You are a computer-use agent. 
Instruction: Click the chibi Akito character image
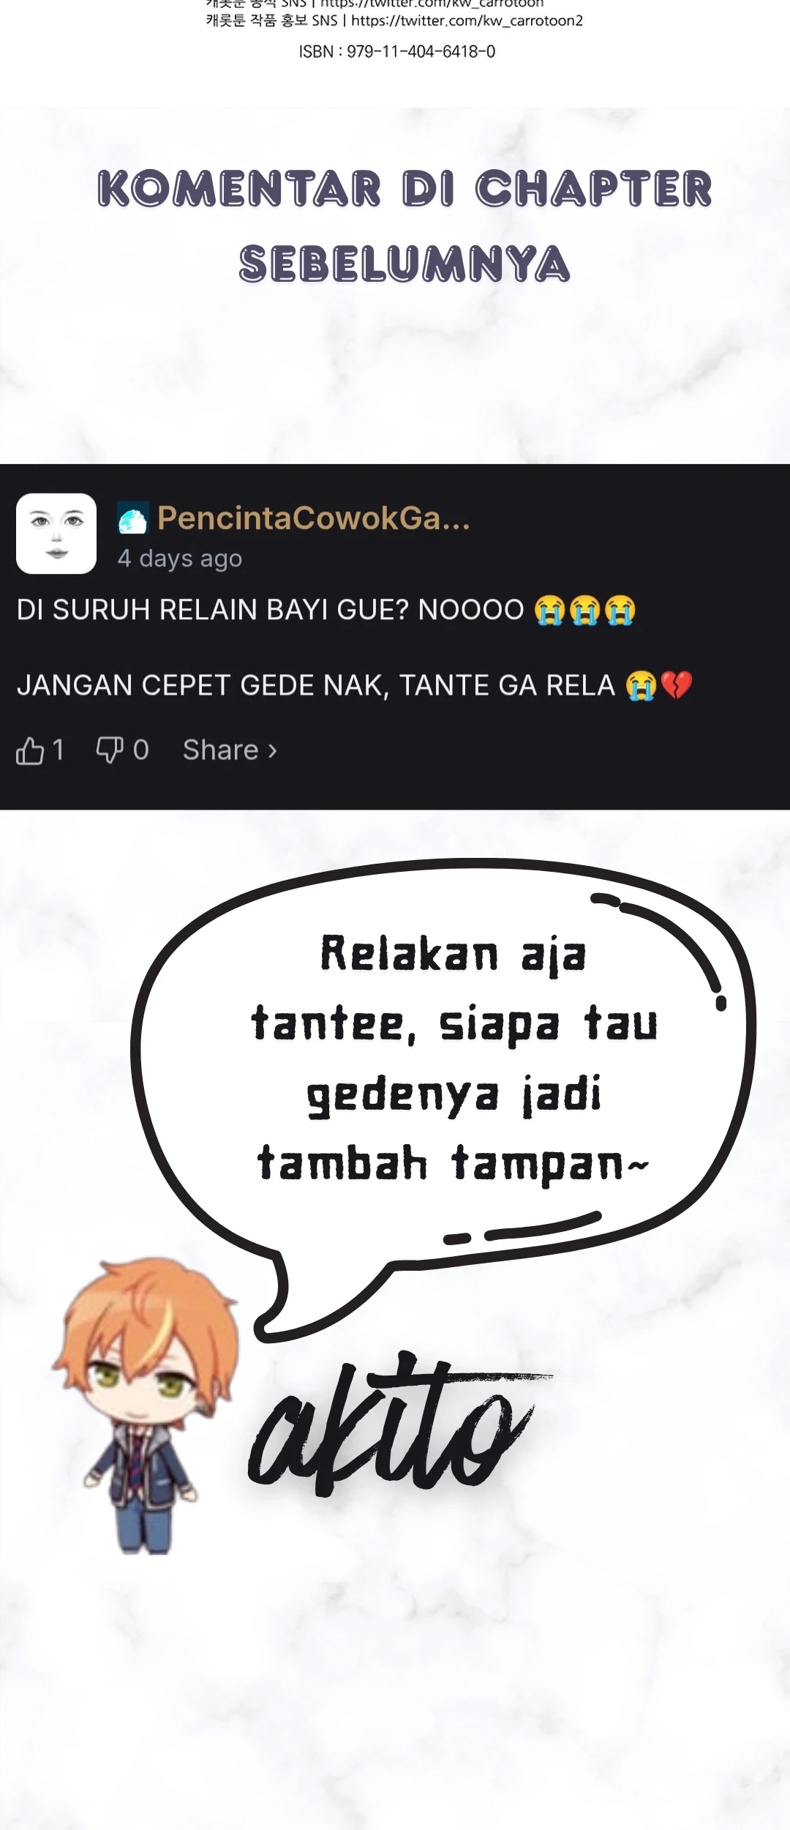tap(144, 1405)
